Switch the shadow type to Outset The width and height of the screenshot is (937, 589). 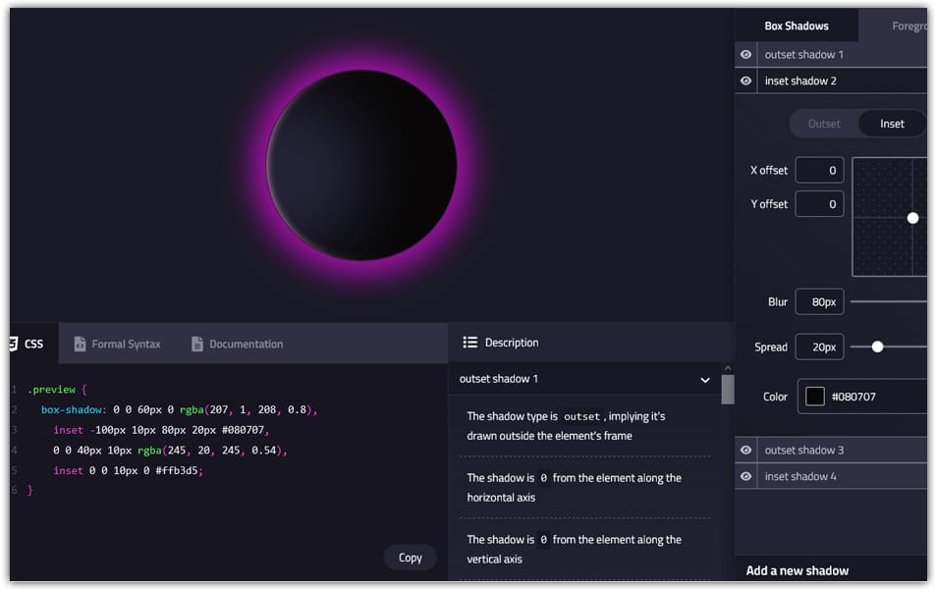[x=823, y=124]
